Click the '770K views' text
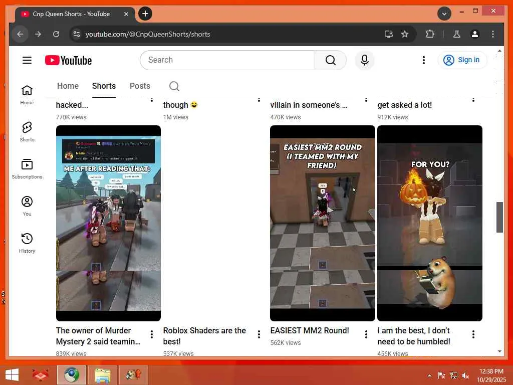The height and width of the screenshot is (385, 513). pyautogui.click(x=71, y=117)
